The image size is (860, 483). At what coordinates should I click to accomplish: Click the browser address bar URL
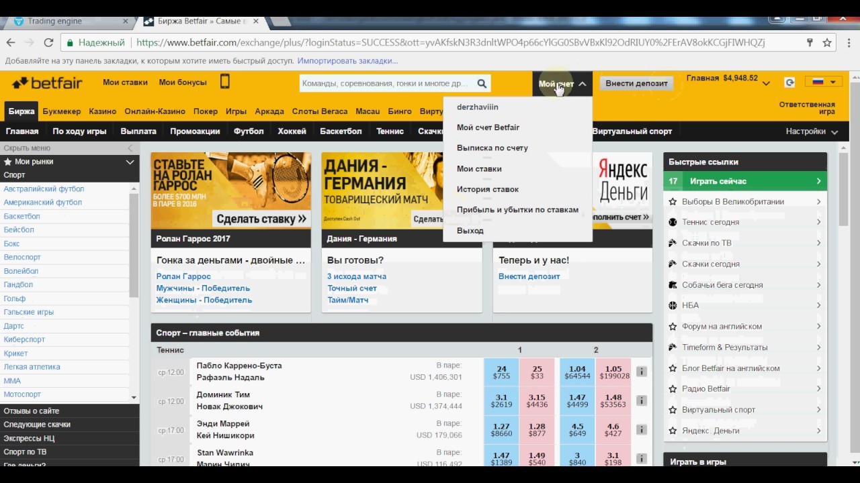point(450,42)
